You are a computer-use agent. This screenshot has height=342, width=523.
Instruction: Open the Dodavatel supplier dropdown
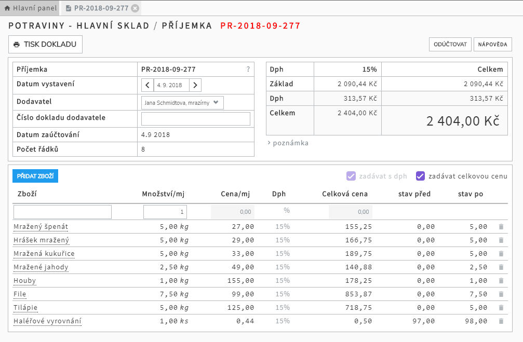pos(182,102)
